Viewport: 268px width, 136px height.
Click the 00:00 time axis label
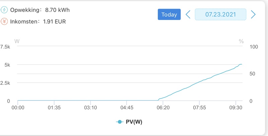[x=18, y=108]
